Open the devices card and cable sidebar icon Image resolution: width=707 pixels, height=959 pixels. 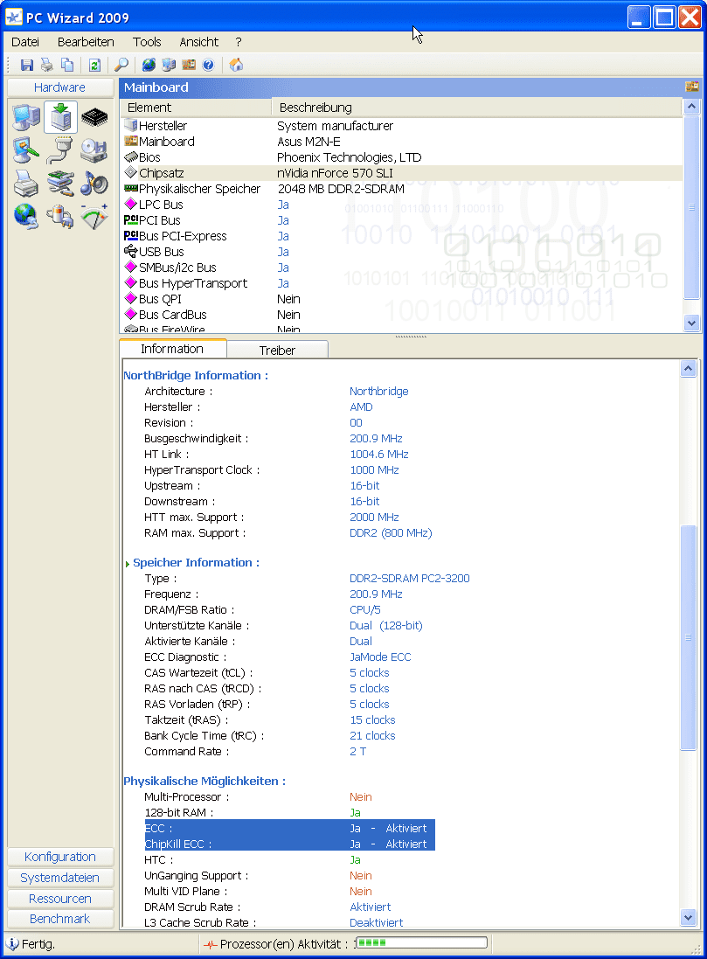point(60,184)
